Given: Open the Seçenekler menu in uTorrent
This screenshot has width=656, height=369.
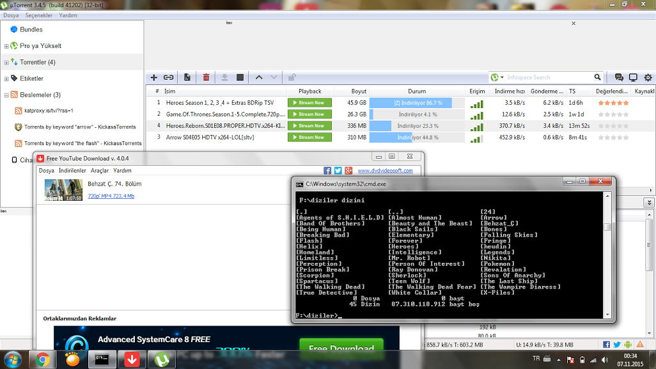Looking at the screenshot, I should 39,15.
